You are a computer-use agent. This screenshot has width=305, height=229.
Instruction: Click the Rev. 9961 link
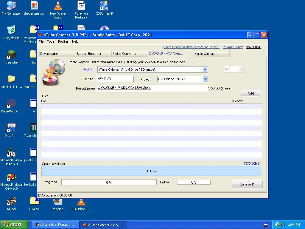coord(253,47)
